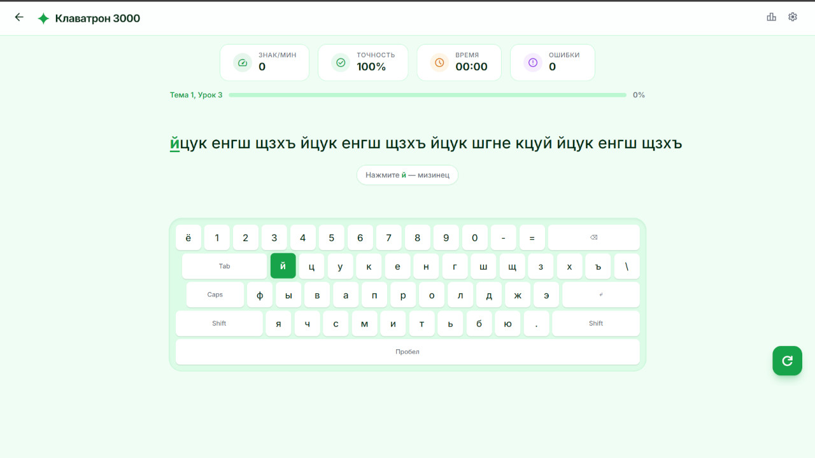Click the green checkmark icon in ТОЧНОСТЬ card
This screenshot has width=815, height=458.
[340, 62]
